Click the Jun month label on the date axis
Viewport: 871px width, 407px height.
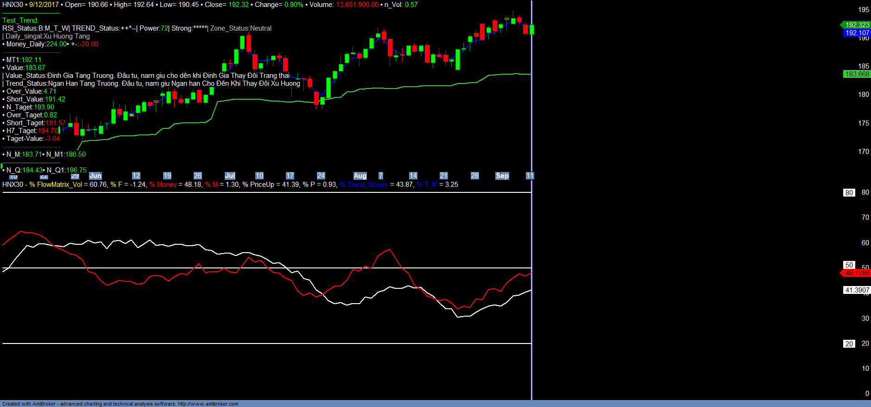click(x=95, y=176)
